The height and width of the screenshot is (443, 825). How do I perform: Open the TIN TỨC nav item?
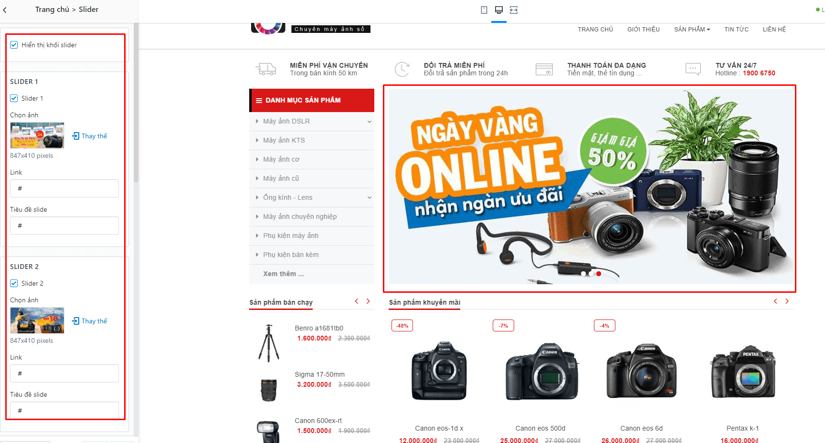click(736, 30)
